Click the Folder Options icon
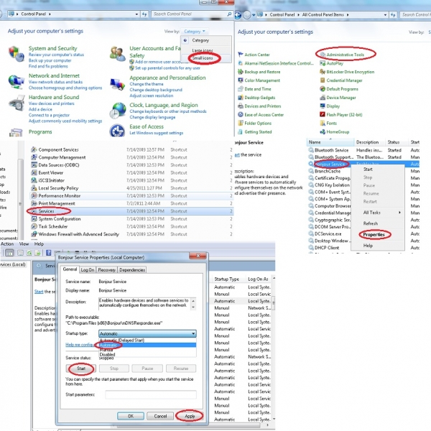Screen dimensions: 431x431 click(241, 123)
